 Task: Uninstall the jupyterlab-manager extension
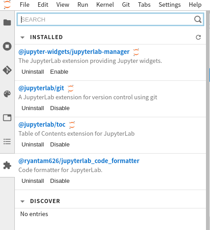click(33, 72)
